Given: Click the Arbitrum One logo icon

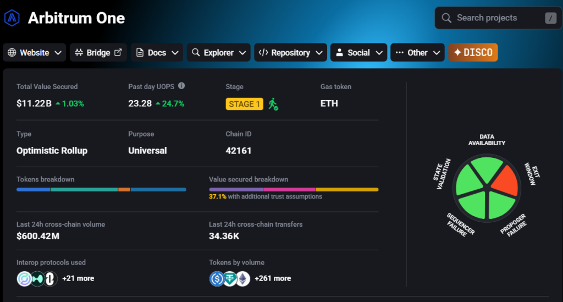Looking at the screenshot, I should 12,18.
